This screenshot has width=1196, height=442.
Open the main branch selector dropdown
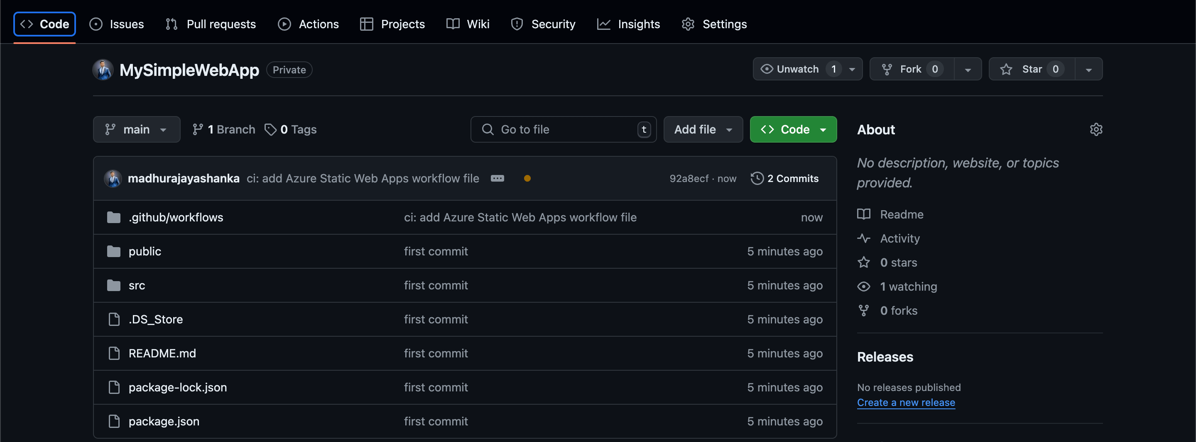point(136,129)
